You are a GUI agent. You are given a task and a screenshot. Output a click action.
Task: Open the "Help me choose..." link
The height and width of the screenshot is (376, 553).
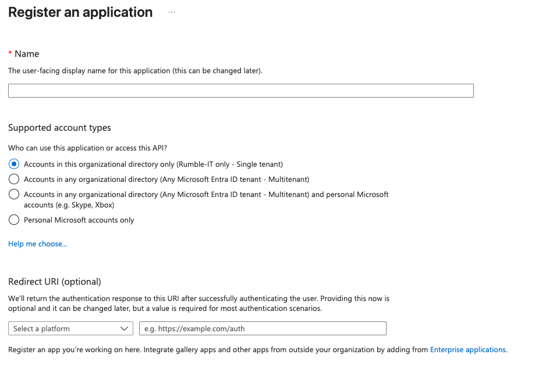(37, 243)
